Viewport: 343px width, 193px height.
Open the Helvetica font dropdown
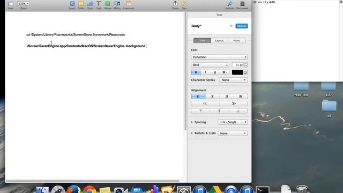219,57
